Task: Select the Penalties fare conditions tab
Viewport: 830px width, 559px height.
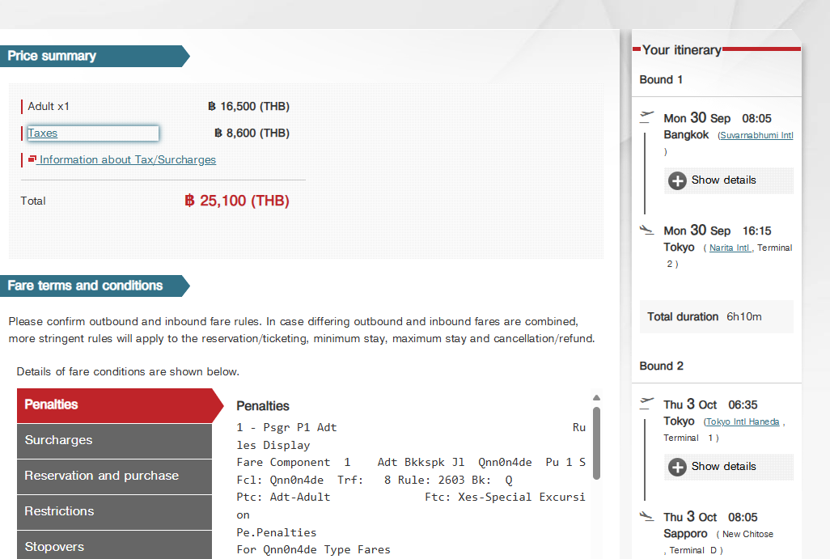Action: pos(115,405)
